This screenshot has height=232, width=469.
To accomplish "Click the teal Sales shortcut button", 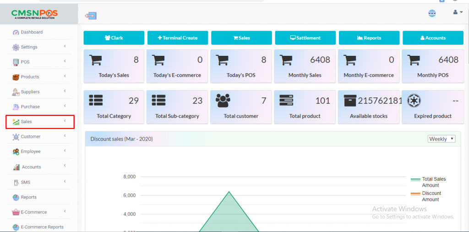I will tap(241, 38).
